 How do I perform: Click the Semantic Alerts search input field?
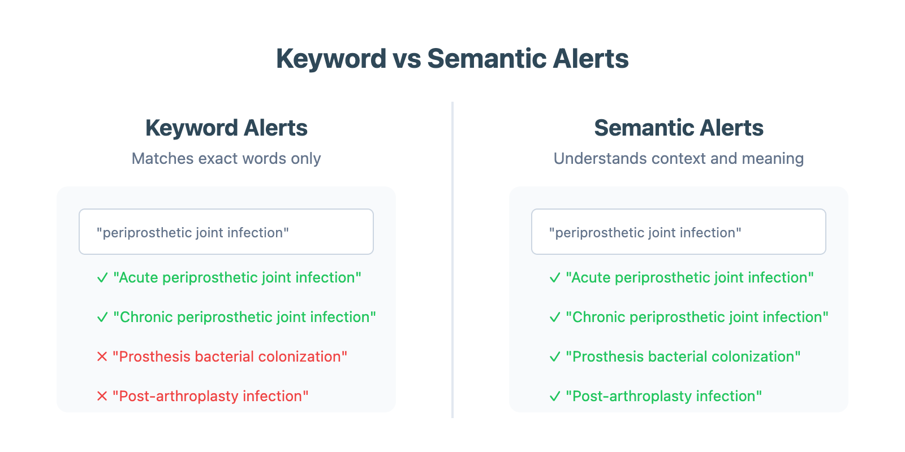[679, 232]
